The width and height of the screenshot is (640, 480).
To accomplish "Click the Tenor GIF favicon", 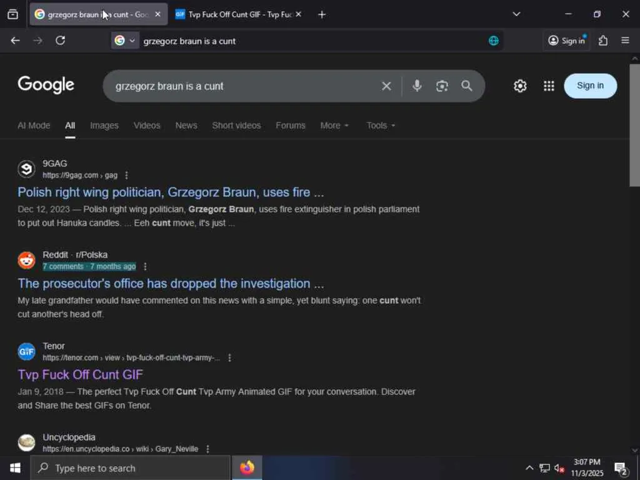I will (x=26, y=351).
